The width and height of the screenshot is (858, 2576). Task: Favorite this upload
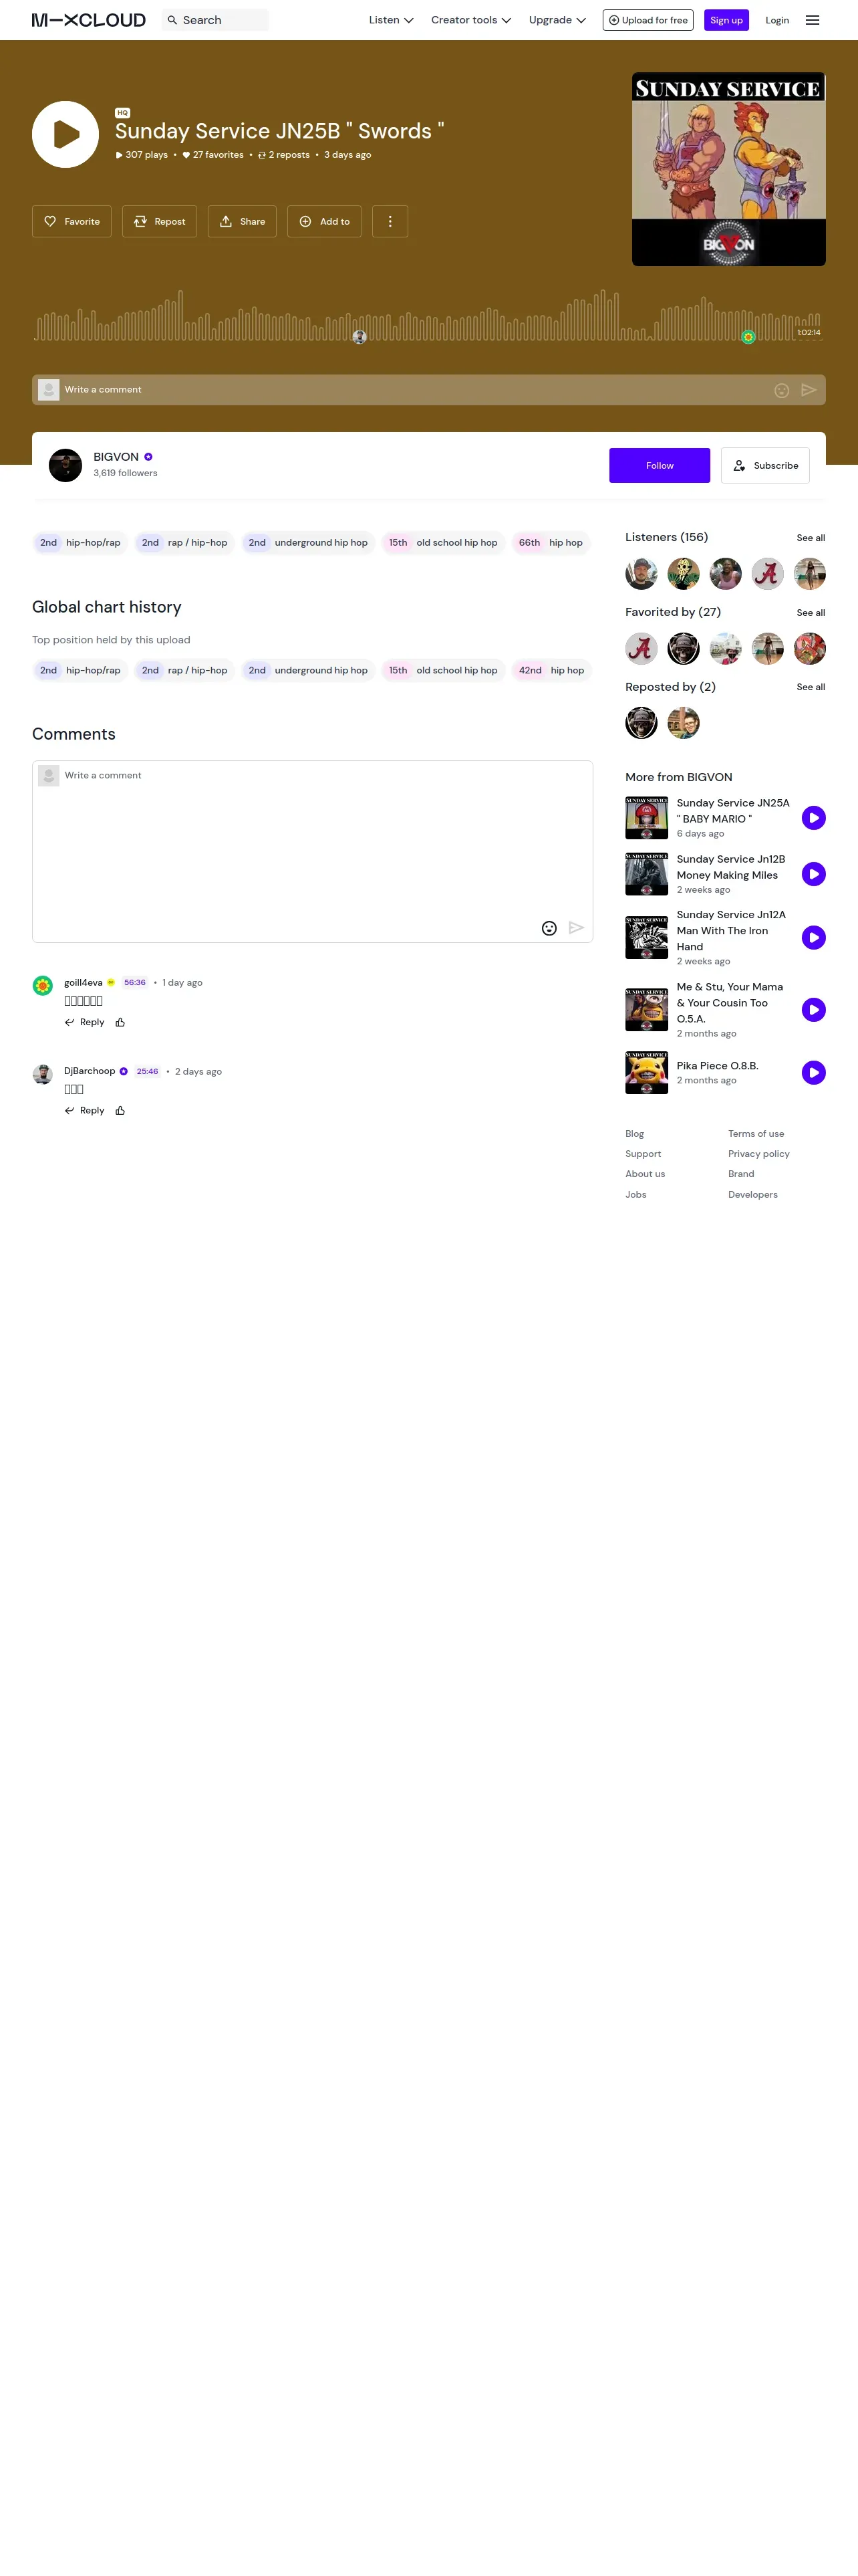pyautogui.click(x=72, y=221)
